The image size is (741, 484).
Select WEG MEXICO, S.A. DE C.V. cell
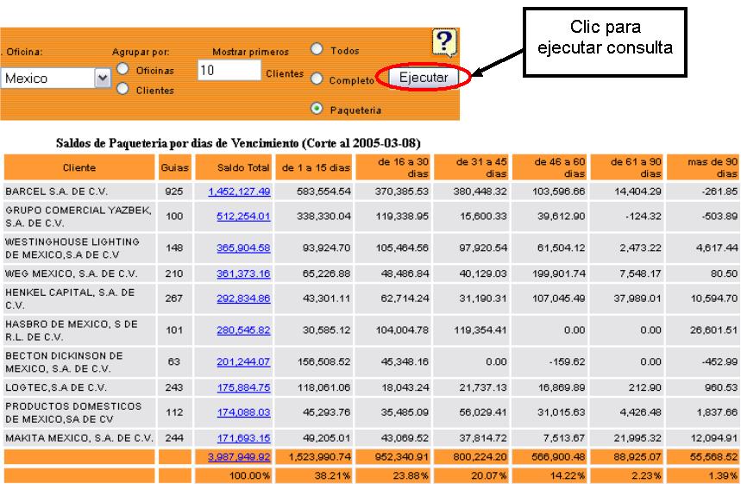coord(79,273)
